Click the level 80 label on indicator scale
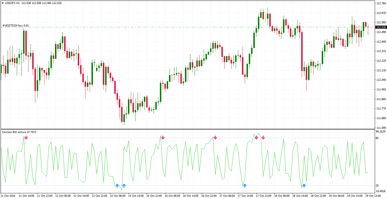This screenshot has width=387, height=199. (377, 138)
